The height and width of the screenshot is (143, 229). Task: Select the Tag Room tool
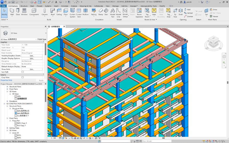147,13
